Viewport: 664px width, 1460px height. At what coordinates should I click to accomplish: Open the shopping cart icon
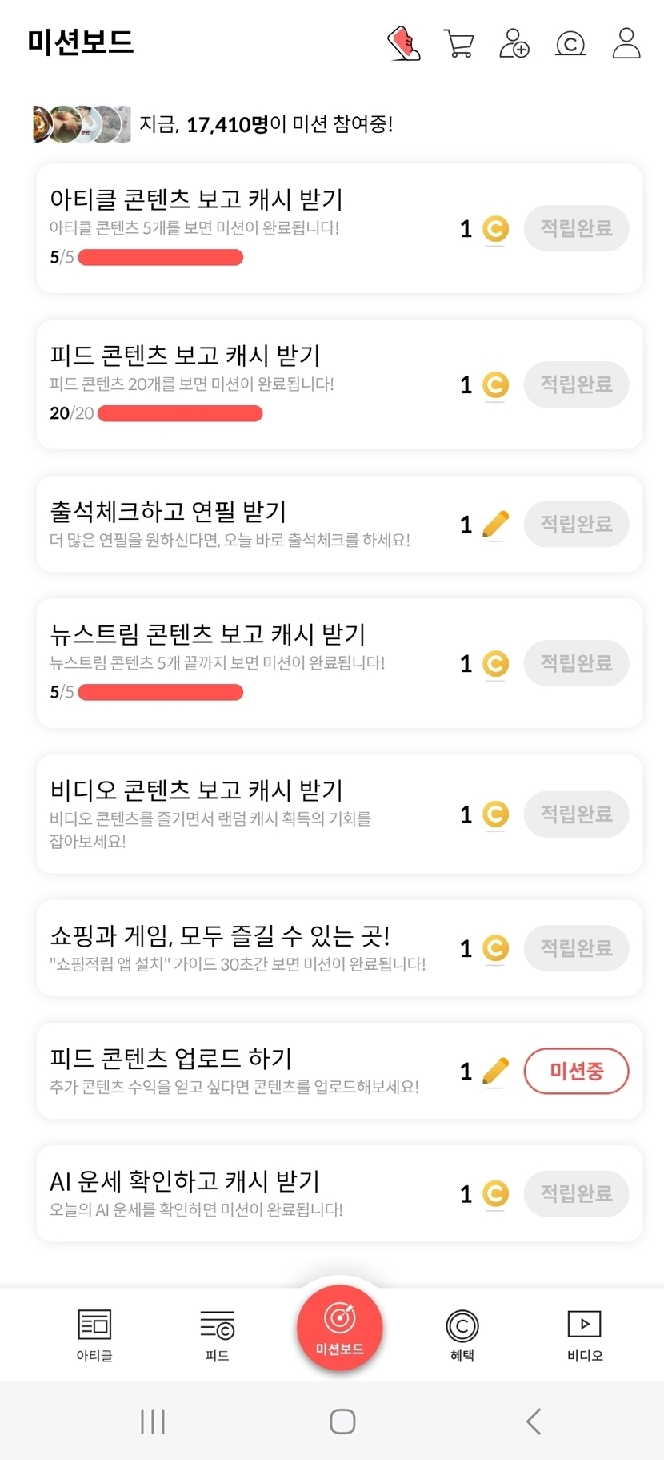[458, 43]
